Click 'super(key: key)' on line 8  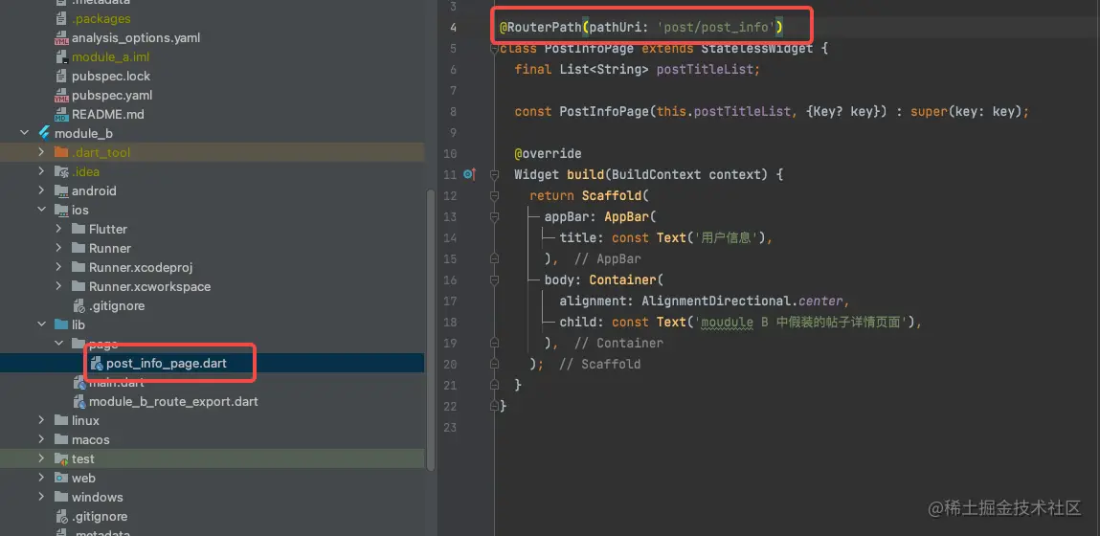pos(965,112)
